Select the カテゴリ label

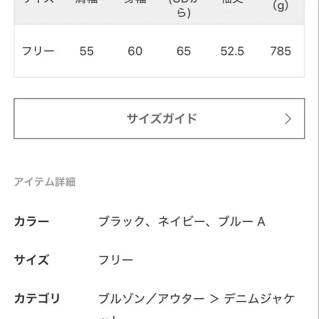[37, 298]
